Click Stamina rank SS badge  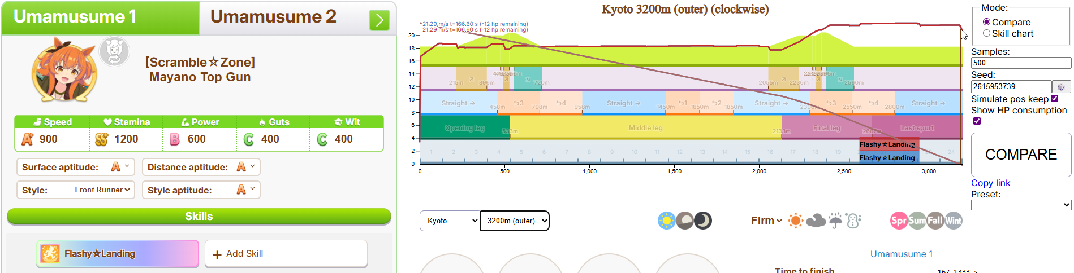(x=101, y=139)
